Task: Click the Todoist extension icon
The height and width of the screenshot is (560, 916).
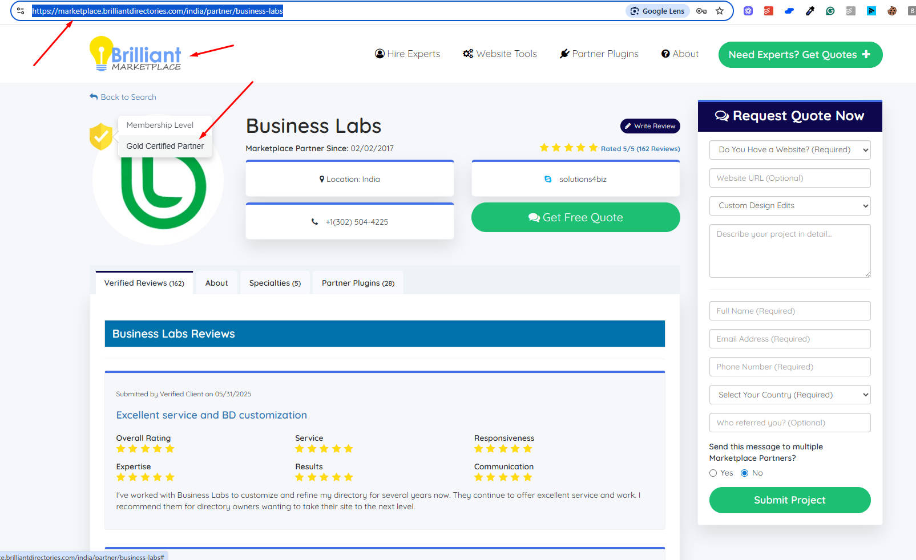Action: coord(768,10)
